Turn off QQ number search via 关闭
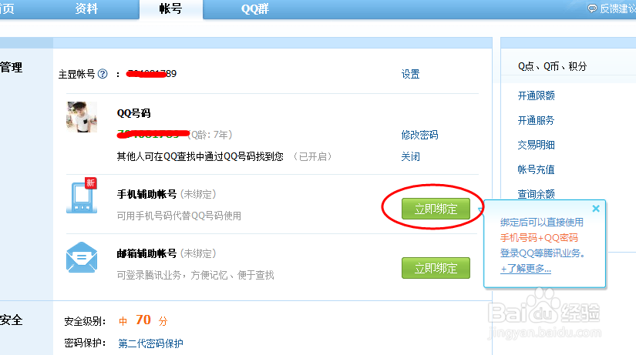636x355 pixels. pyautogui.click(x=410, y=157)
